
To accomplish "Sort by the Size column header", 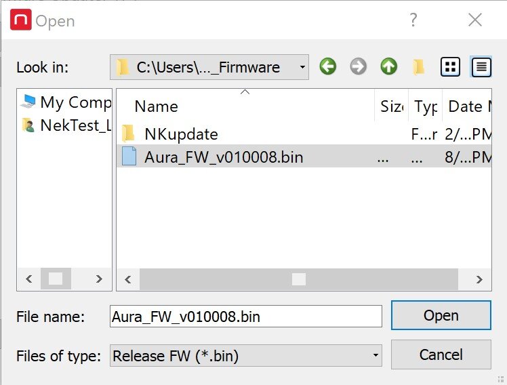I will [x=392, y=106].
